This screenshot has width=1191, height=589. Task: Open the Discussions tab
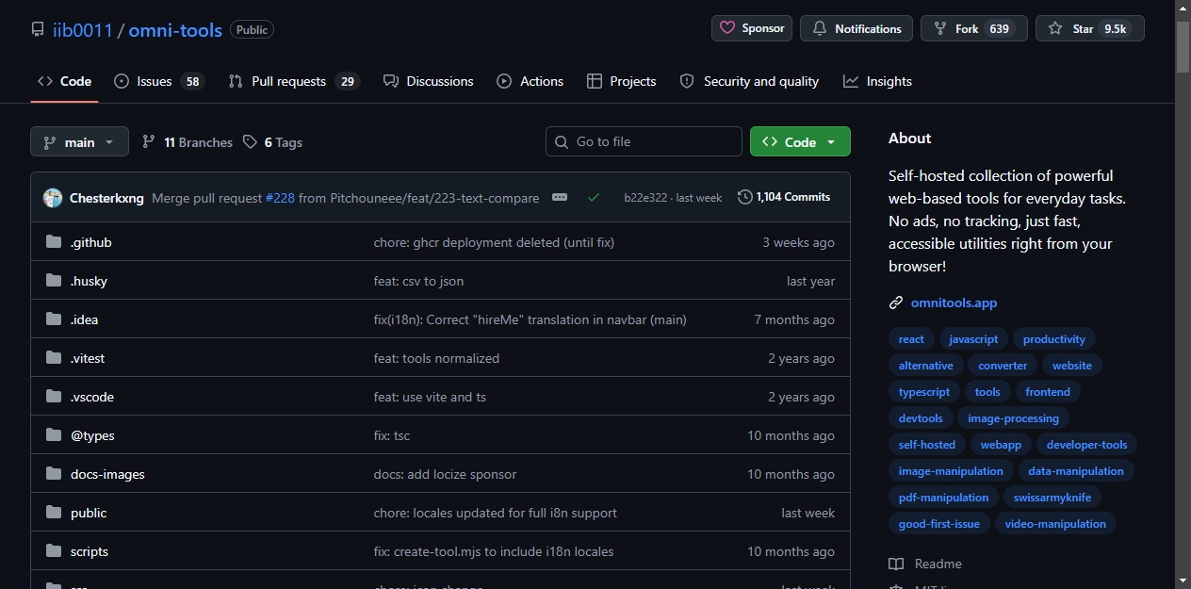429,81
